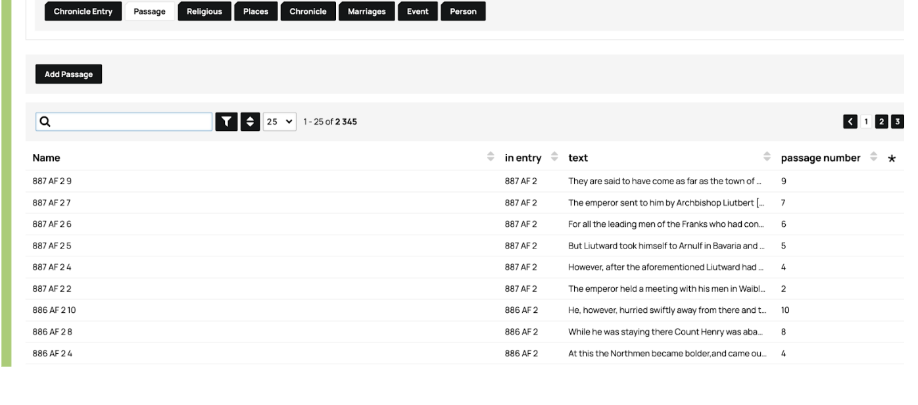
Task: Open the Religious tab
Action: click(x=204, y=12)
